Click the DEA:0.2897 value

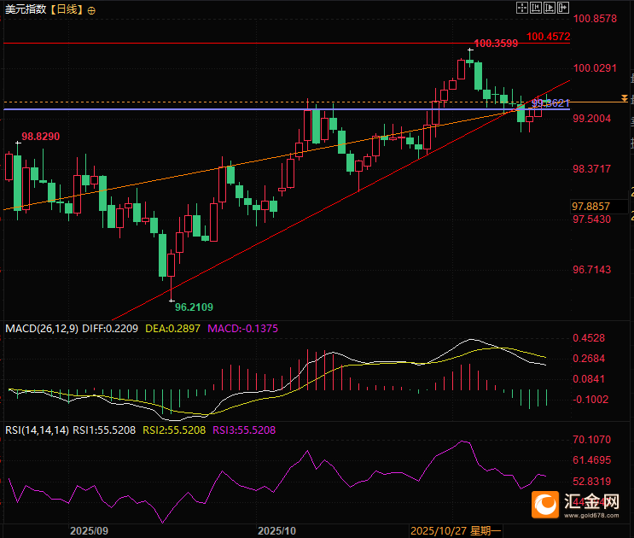(172, 329)
